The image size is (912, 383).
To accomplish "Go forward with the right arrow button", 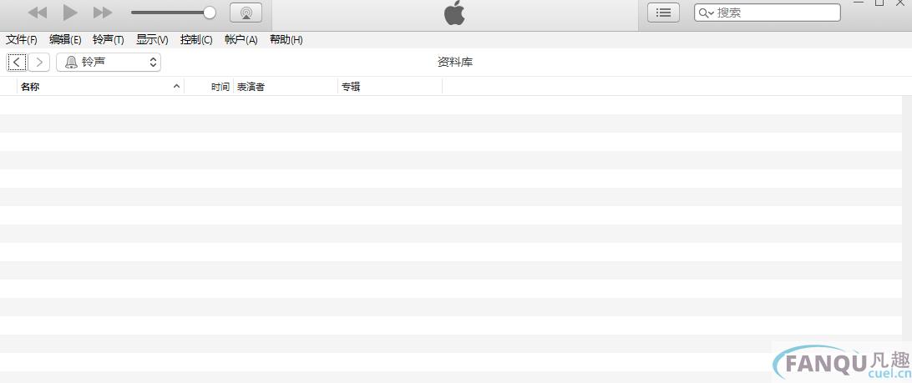I will click(39, 63).
